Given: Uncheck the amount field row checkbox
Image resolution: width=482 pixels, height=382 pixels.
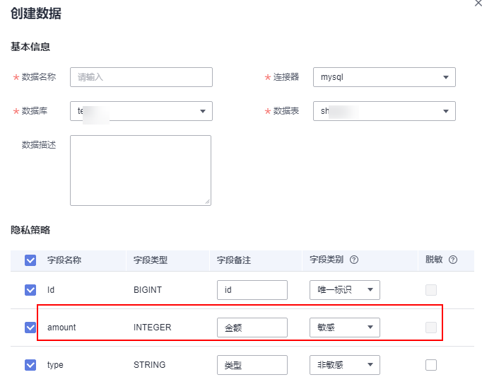Looking at the screenshot, I should [30, 328].
